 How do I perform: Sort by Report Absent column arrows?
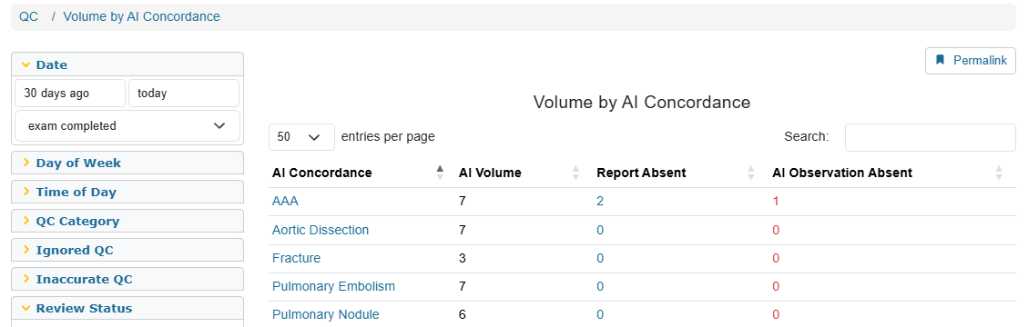751,173
